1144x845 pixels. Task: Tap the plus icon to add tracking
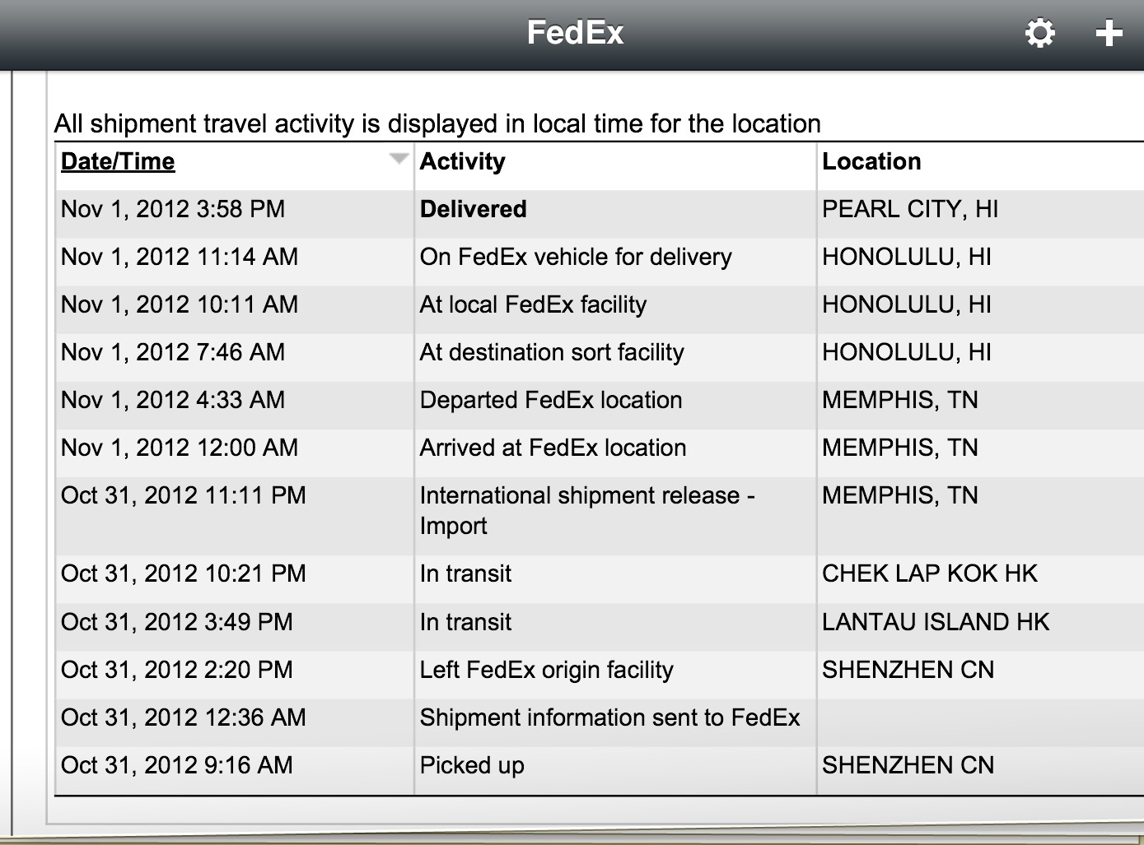tap(1109, 33)
